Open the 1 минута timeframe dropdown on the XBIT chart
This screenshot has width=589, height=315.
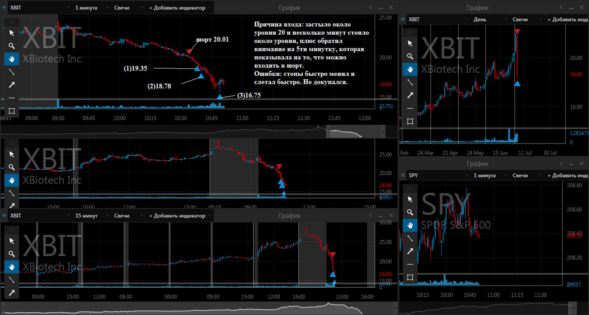pyautogui.click(x=91, y=8)
